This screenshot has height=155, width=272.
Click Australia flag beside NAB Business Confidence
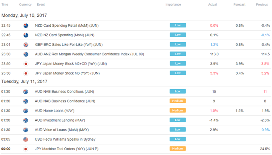26,101
